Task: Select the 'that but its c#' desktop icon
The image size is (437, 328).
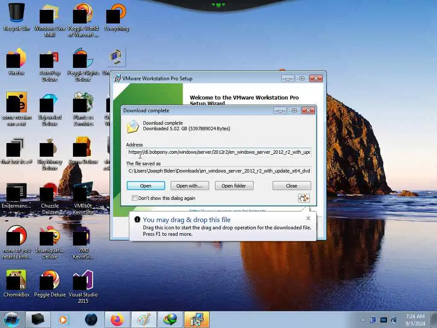Action: pos(17,151)
